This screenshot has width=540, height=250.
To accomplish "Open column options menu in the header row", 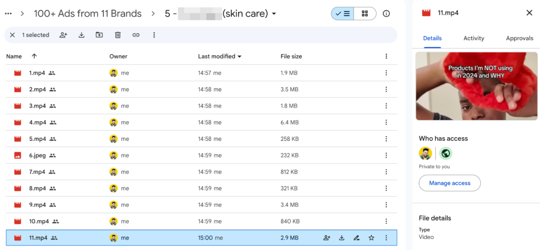I will pyautogui.click(x=386, y=56).
